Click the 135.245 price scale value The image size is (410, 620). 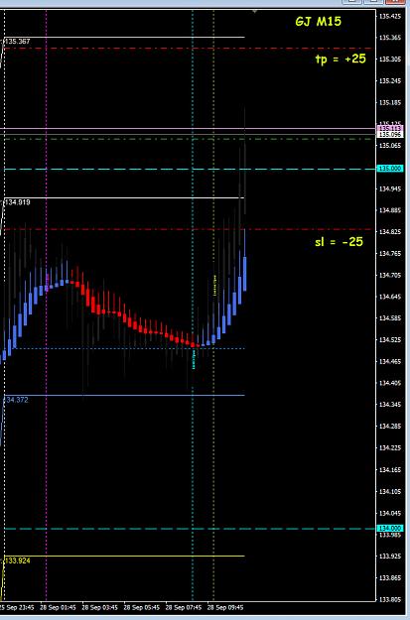[390, 80]
